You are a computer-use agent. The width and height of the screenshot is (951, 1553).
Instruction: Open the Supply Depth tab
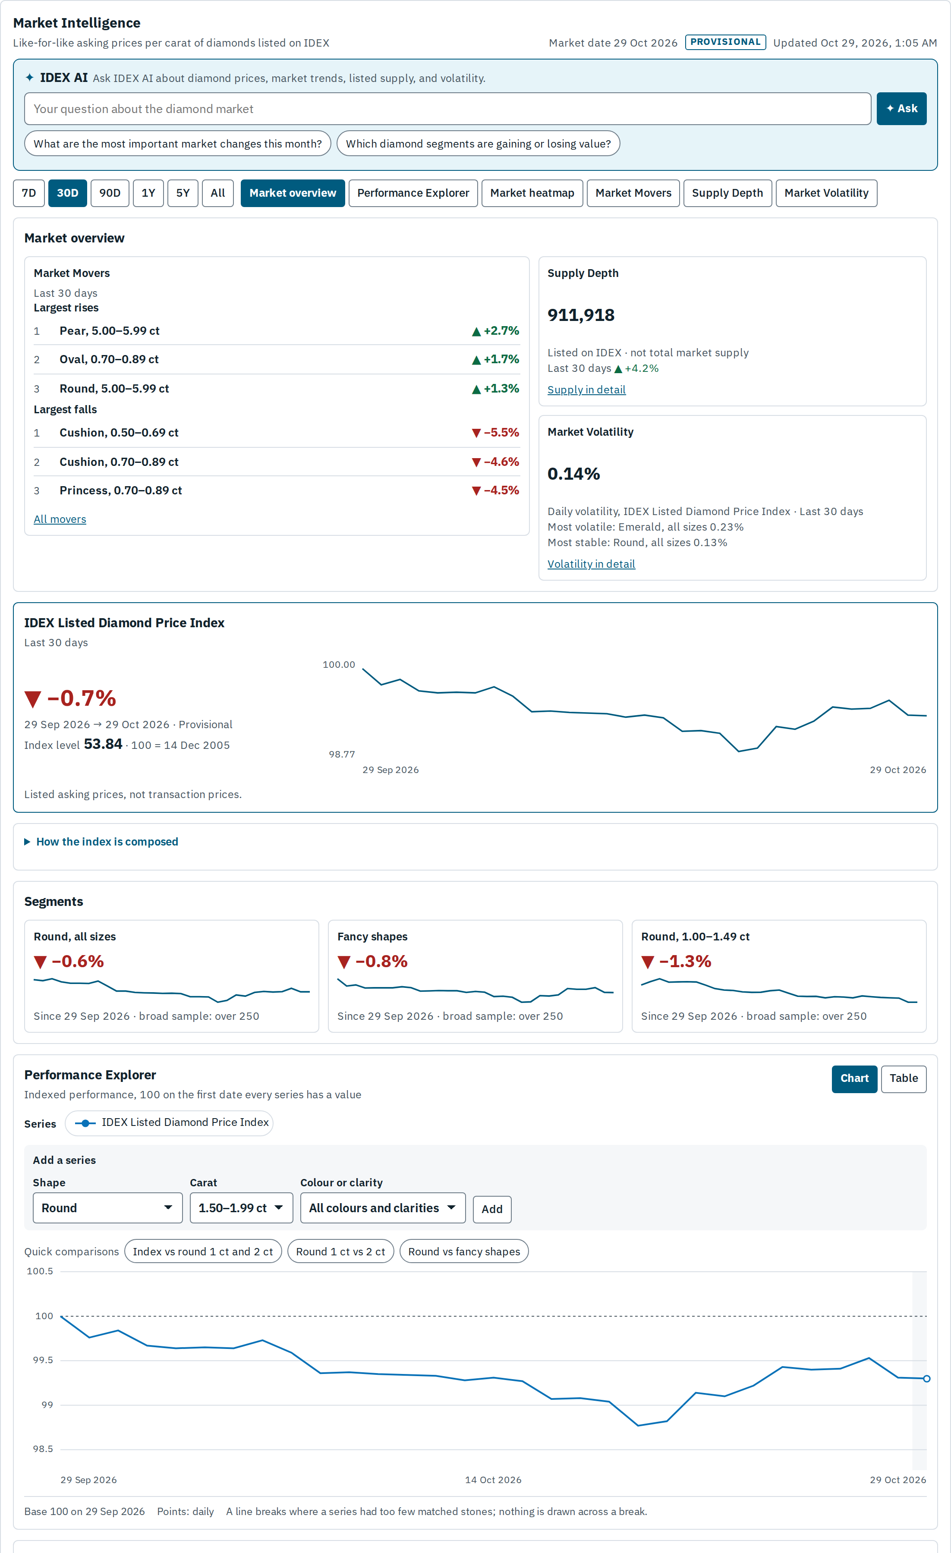[727, 193]
